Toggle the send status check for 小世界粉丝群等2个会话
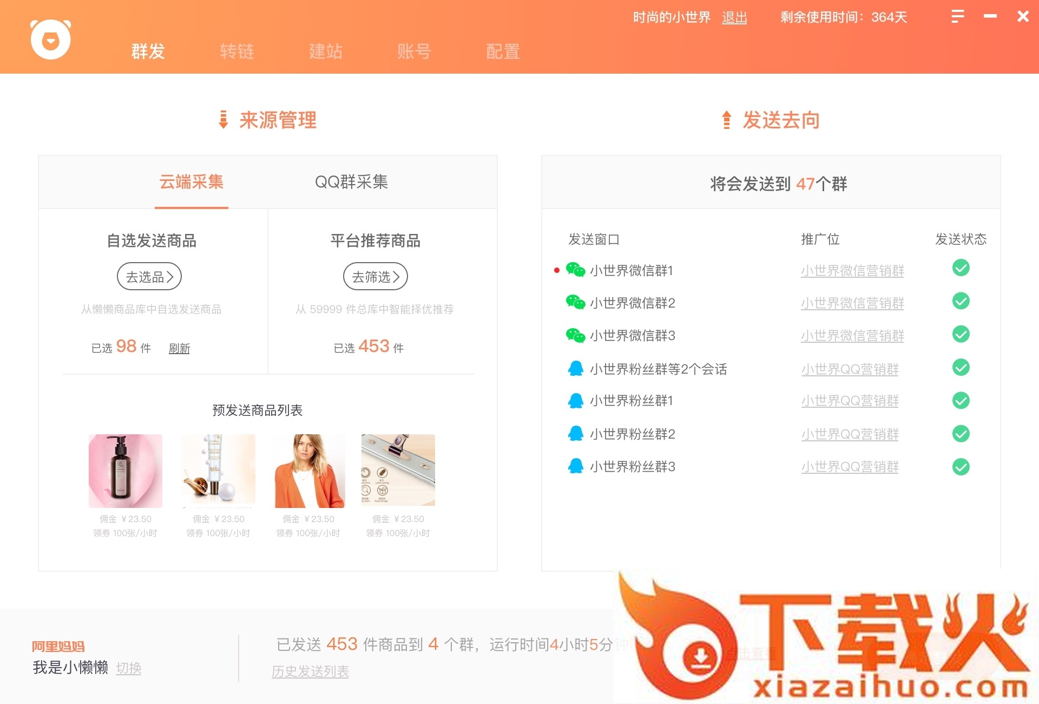Viewport: 1039px width, 704px height. (x=961, y=368)
